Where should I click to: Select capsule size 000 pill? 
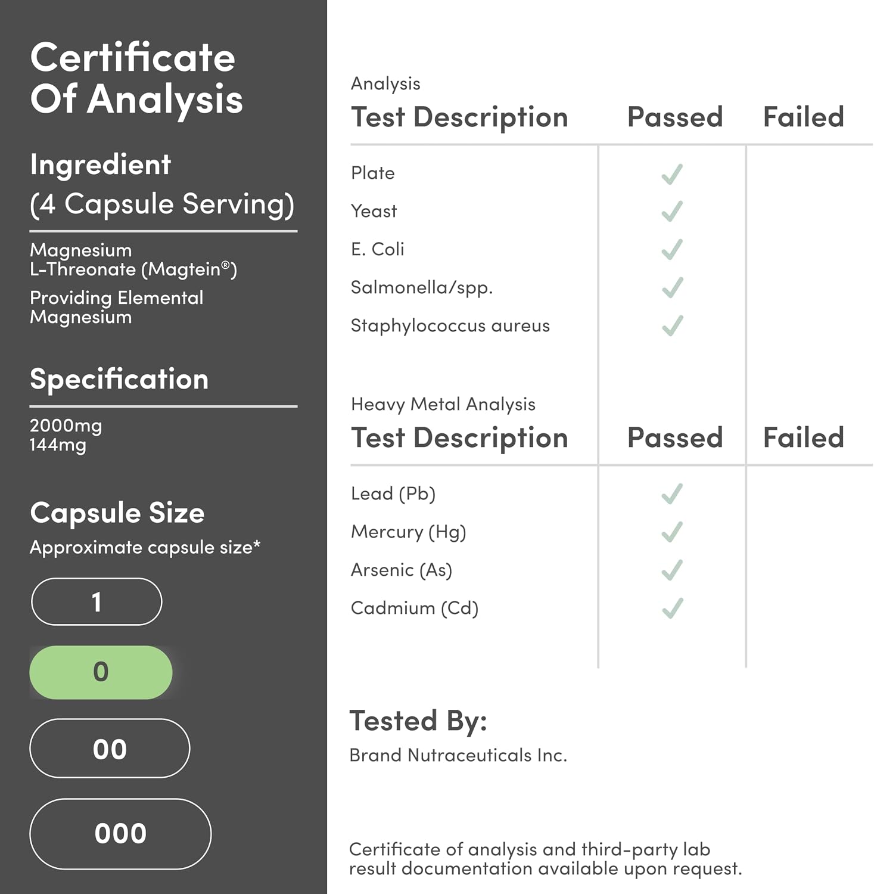120,834
